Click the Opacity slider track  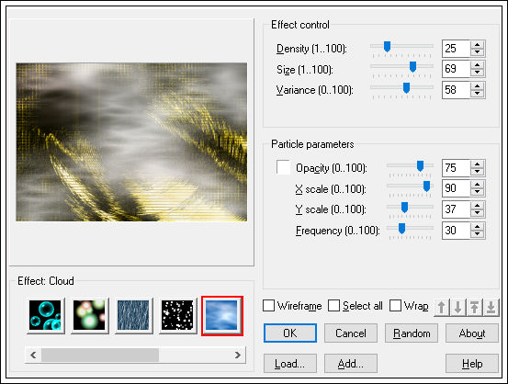410,165
